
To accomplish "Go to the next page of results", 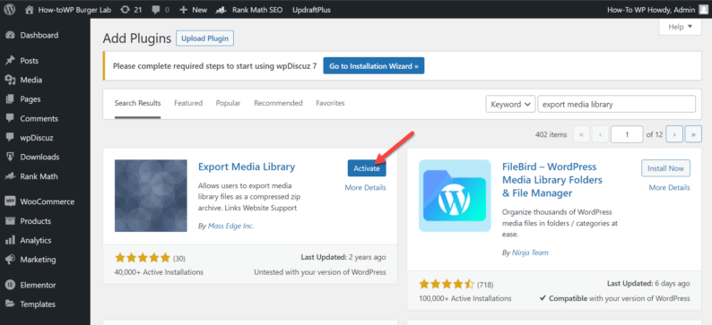I will point(674,134).
